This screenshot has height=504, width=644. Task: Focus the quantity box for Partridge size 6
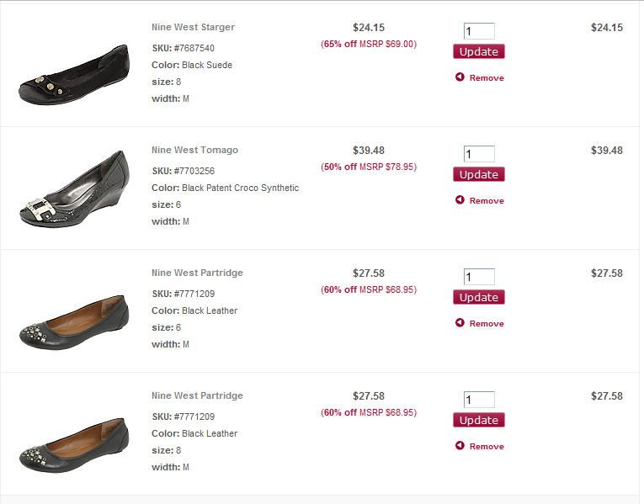[479, 277]
